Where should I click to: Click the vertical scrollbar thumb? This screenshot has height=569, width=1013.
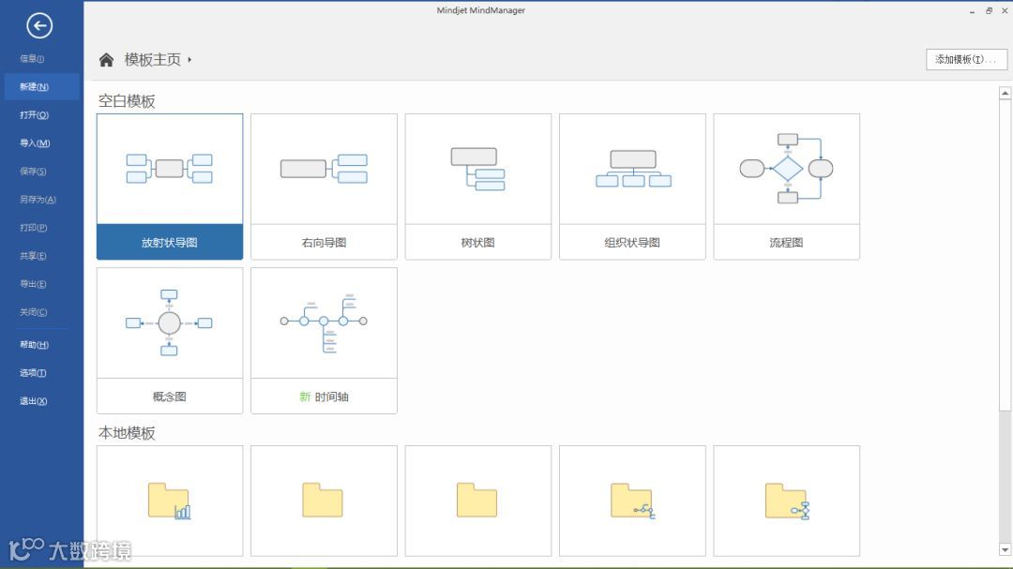(x=1005, y=255)
